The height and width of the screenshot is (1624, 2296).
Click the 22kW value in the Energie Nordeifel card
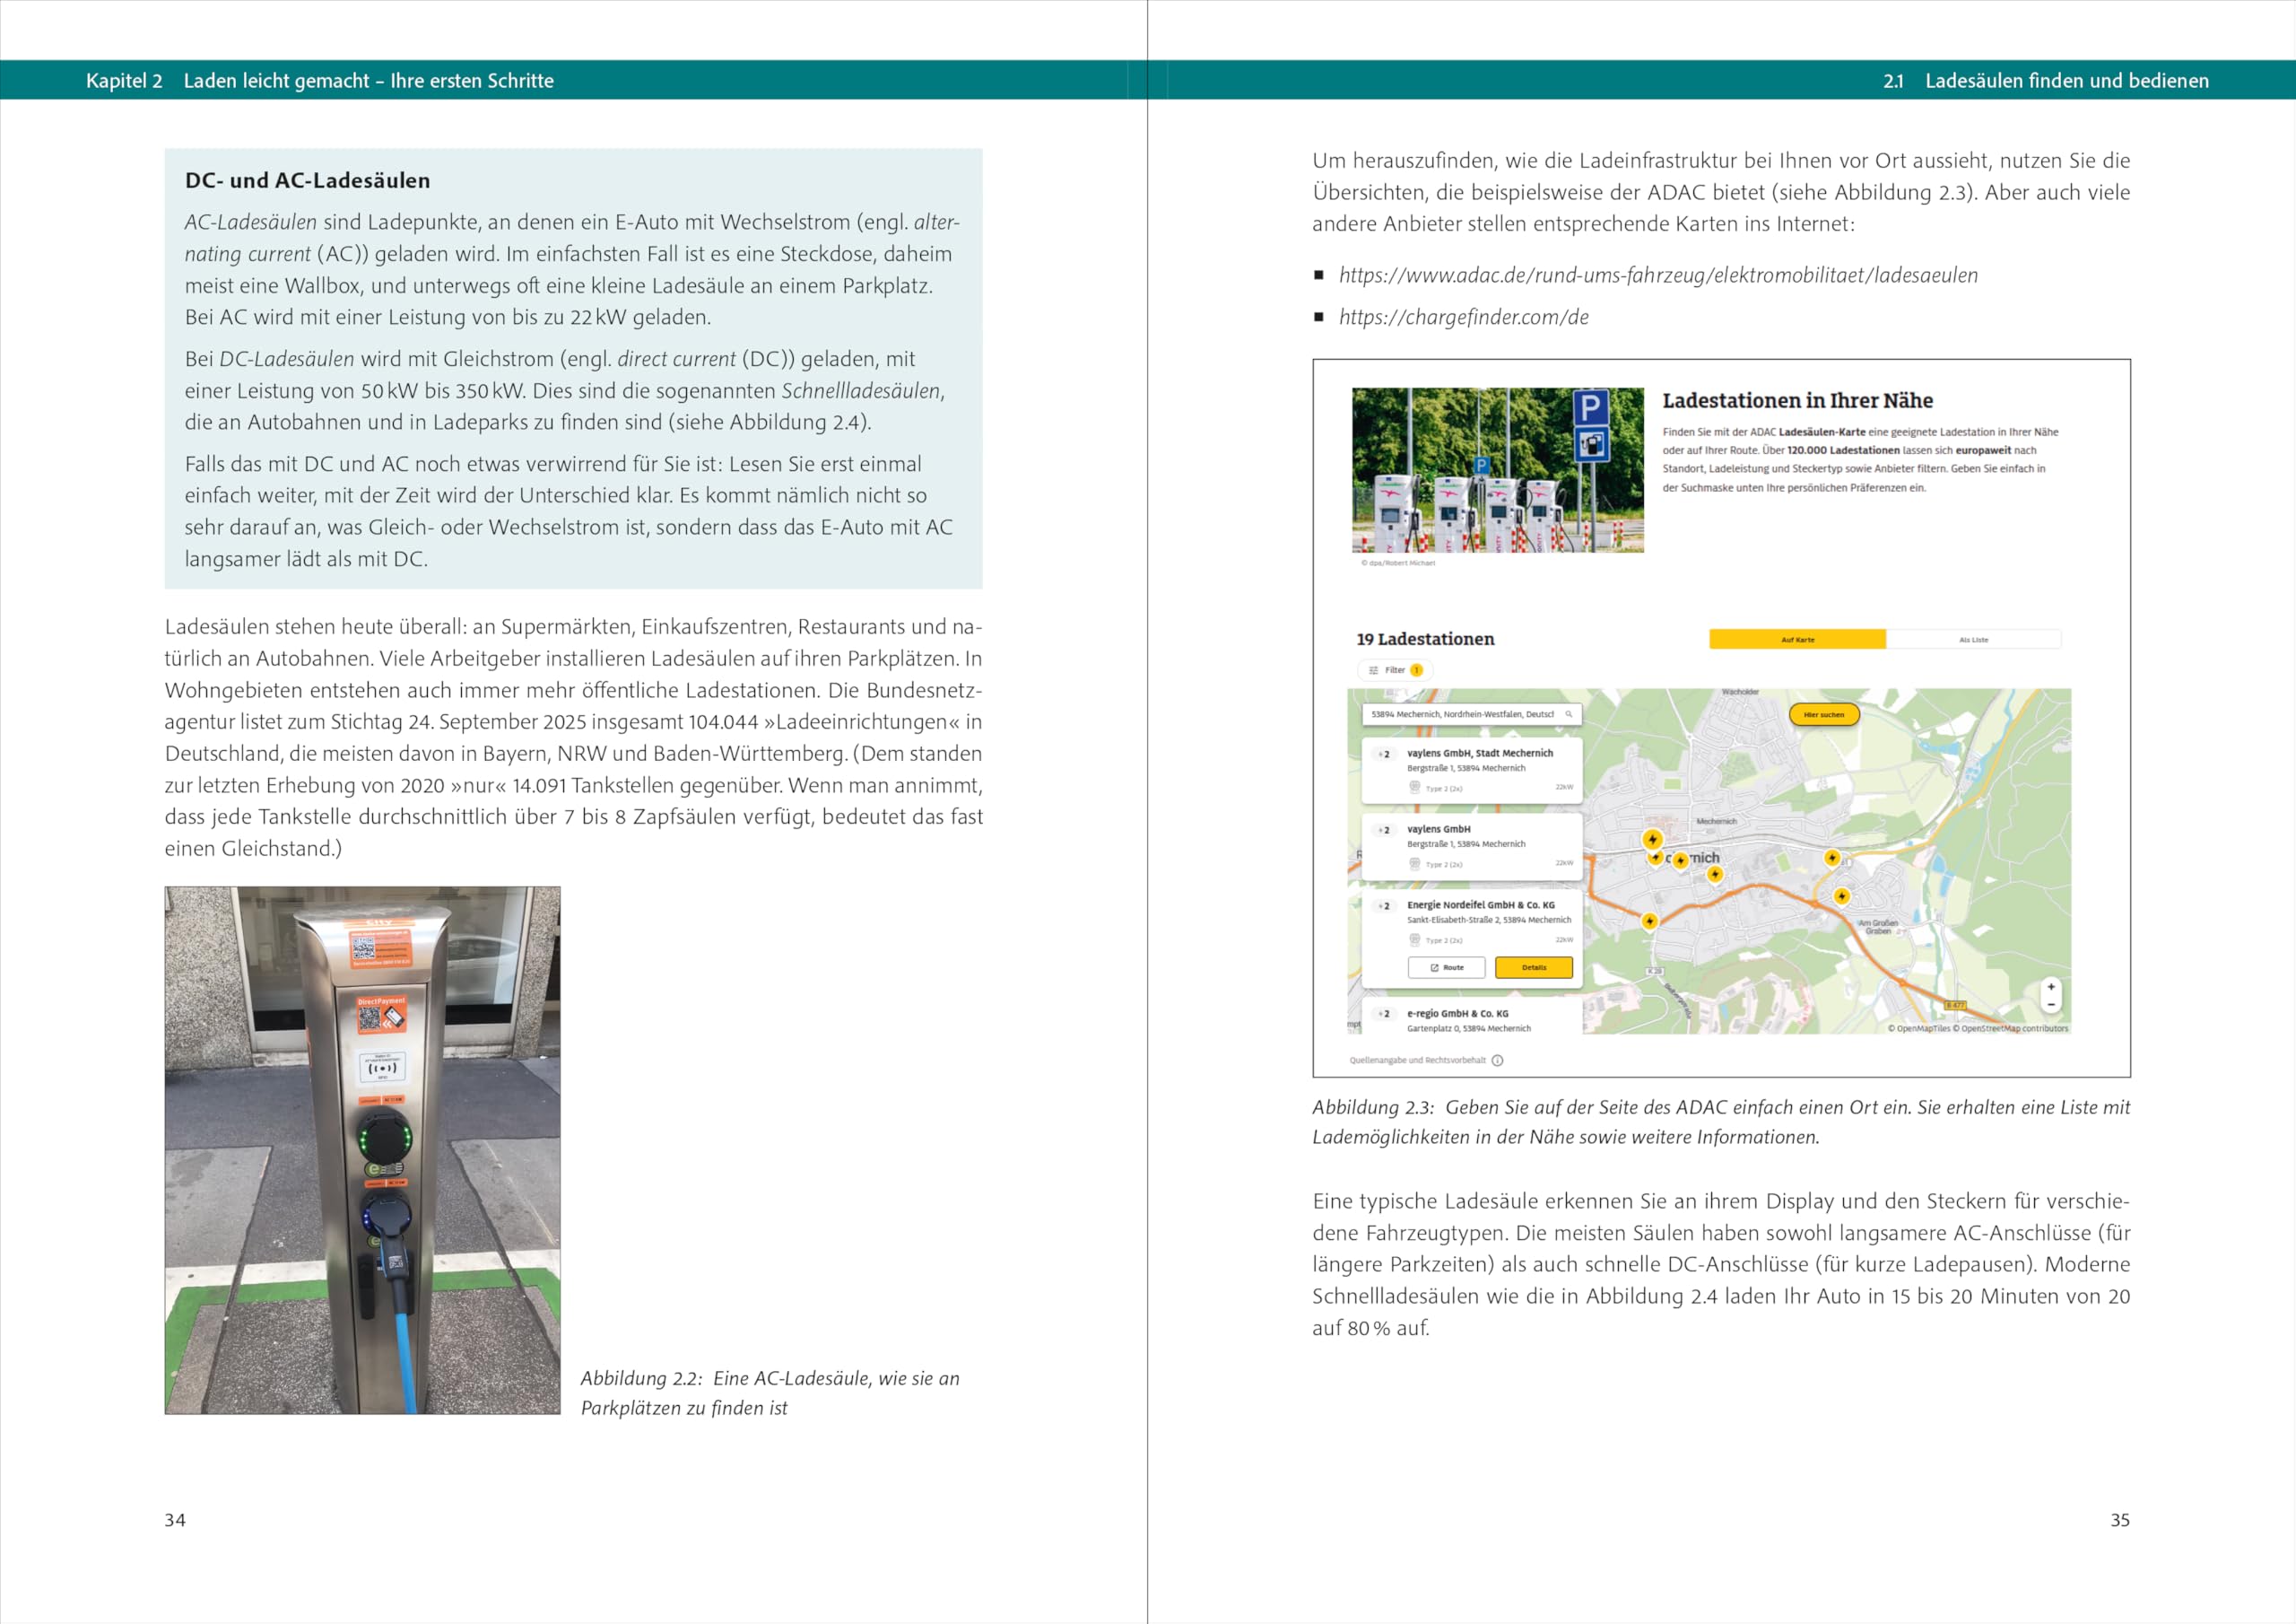tap(1564, 939)
